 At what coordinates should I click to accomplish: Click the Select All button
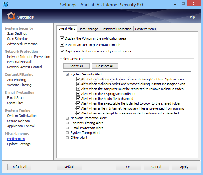click(76, 66)
